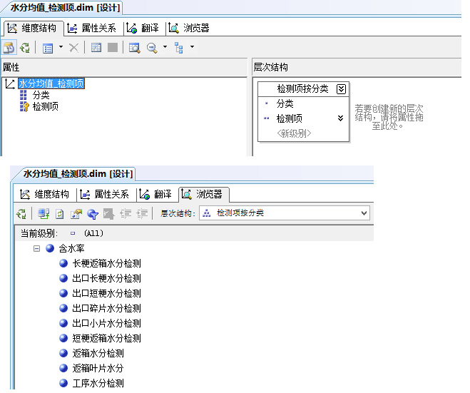Select 出口长梗水分检测 member
470x393 pixels.
106,278
